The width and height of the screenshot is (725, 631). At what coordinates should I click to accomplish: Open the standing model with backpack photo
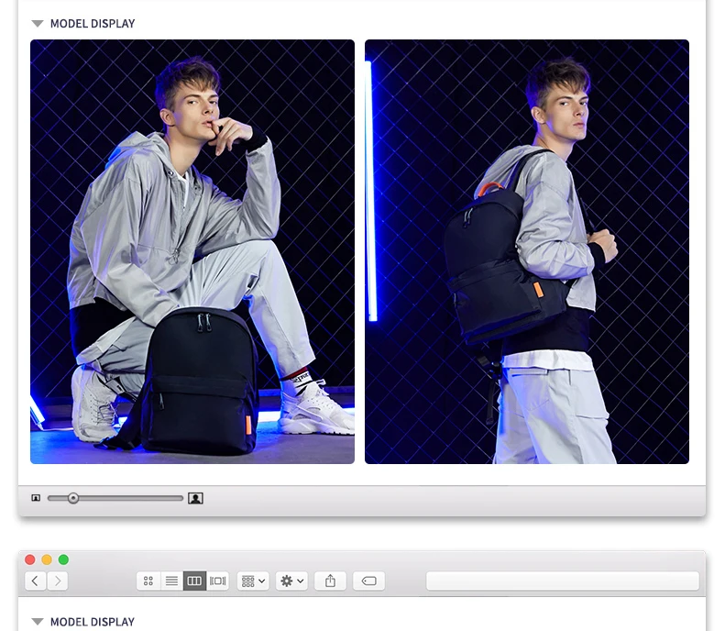click(x=527, y=251)
